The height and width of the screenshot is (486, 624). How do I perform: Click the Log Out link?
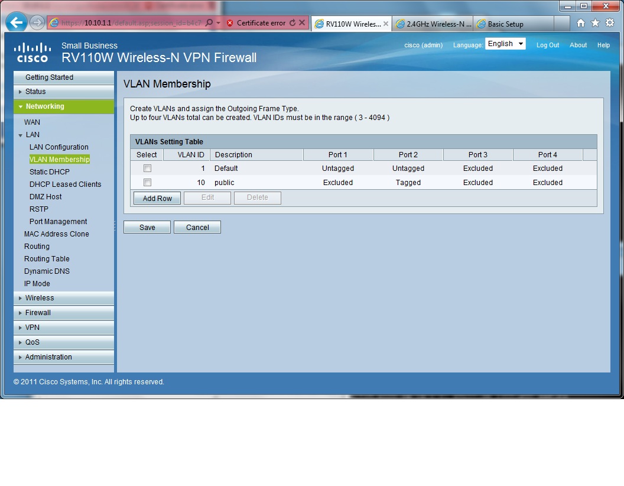pos(548,45)
